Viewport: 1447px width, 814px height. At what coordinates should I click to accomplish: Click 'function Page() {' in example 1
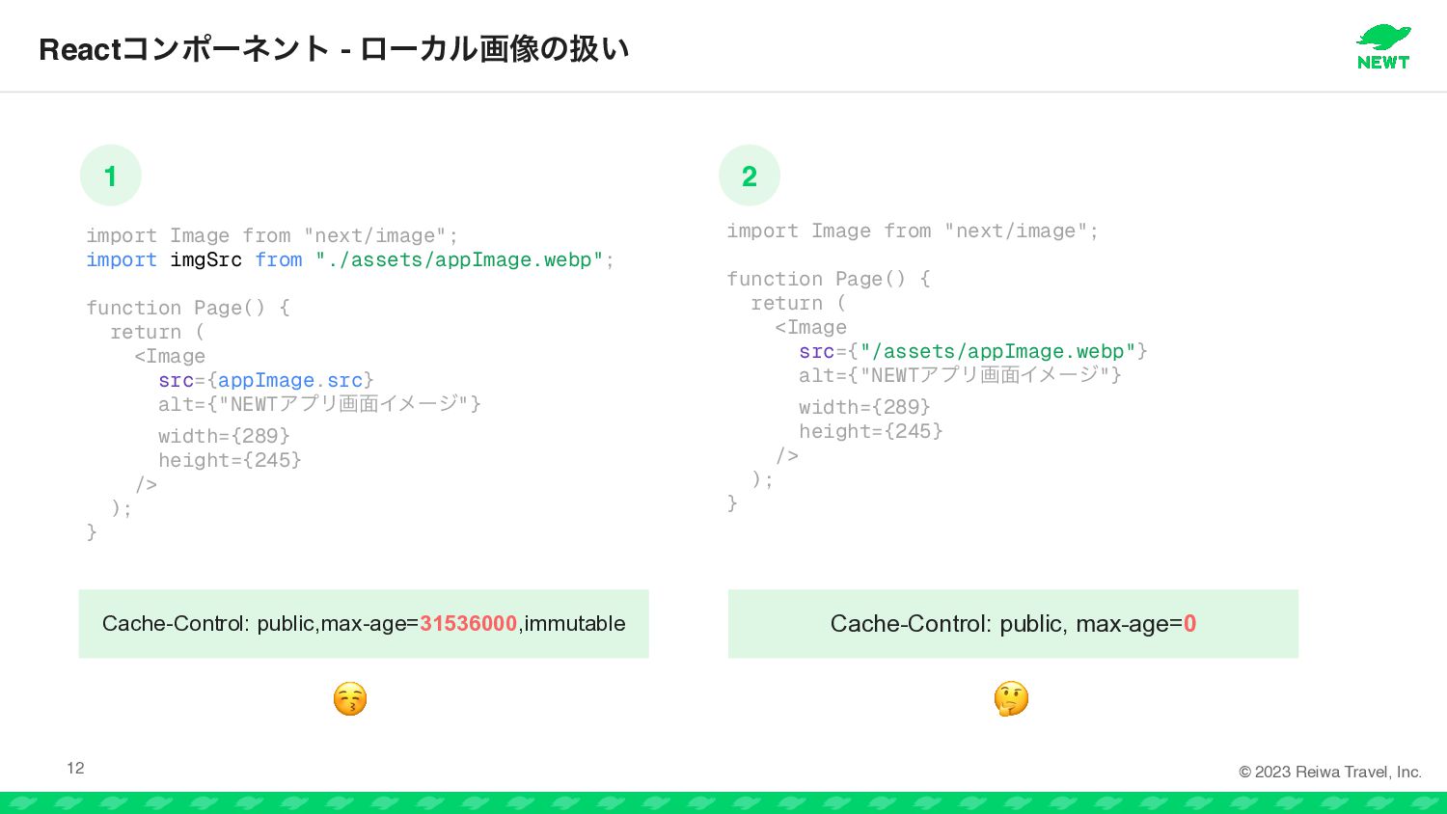pyautogui.click(x=188, y=309)
